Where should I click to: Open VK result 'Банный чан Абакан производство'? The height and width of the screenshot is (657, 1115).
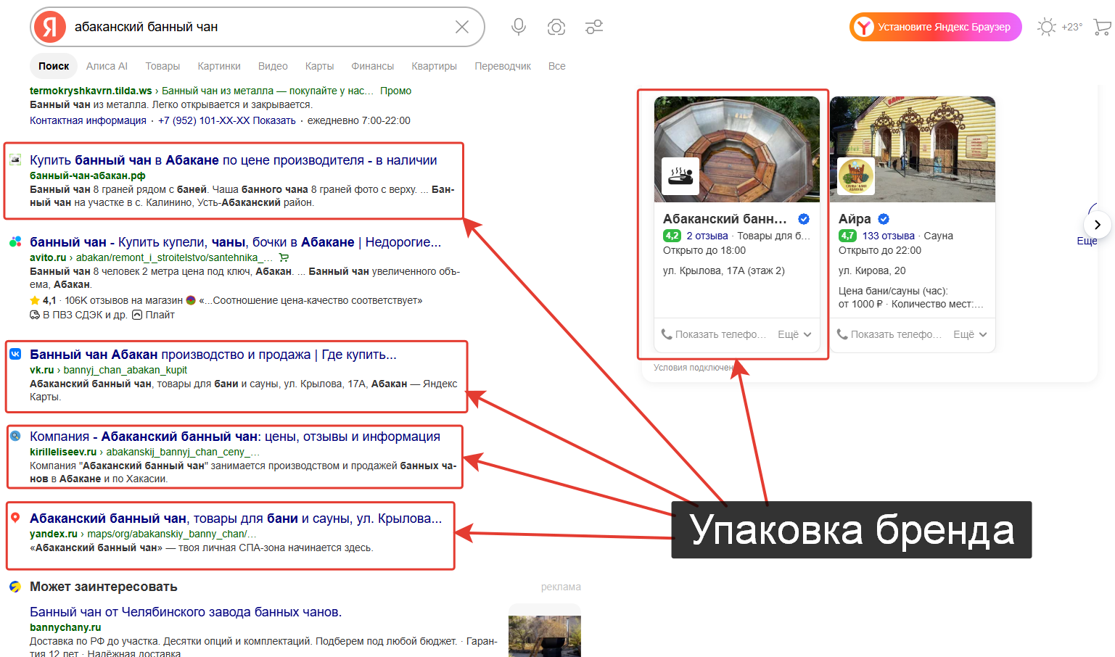213,355
